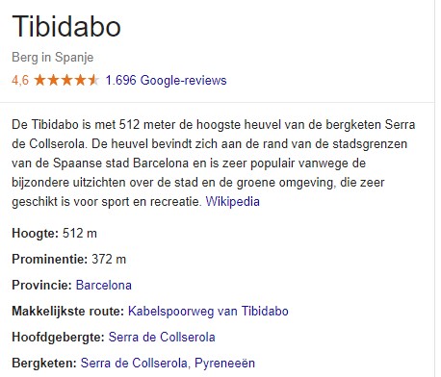
Task: Click the Pyreneeën link
Action: click(x=224, y=363)
